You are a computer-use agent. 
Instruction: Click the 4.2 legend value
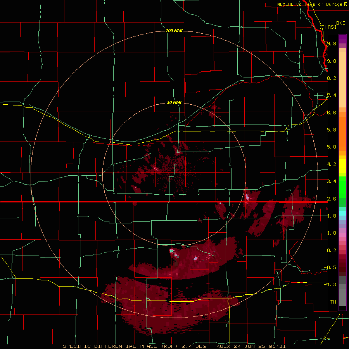coord(332,164)
